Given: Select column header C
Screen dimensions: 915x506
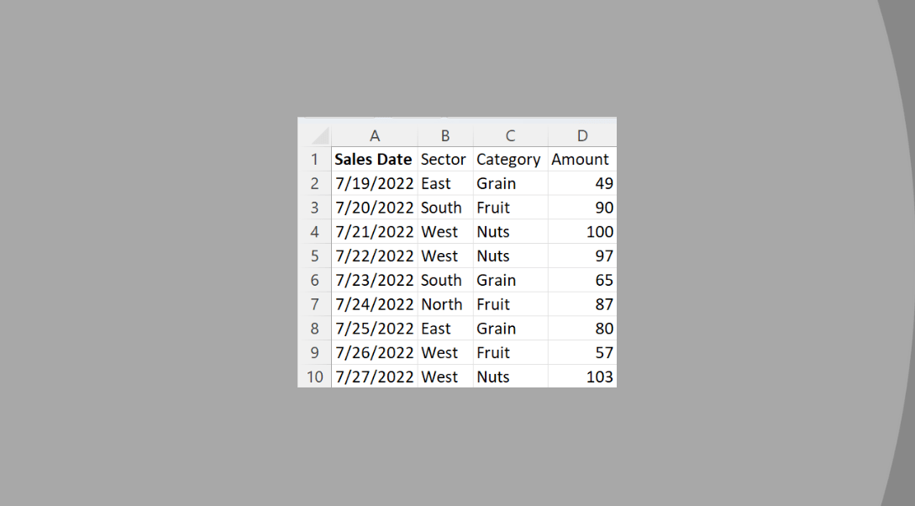Looking at the screenshot, I should pyautogui.click(x=510, y=135).
